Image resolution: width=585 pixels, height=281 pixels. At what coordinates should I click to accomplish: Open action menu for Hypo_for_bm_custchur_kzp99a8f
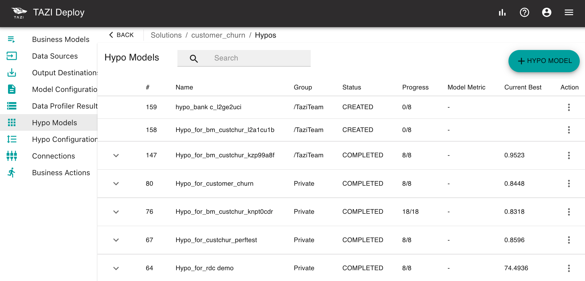[569, 155]
